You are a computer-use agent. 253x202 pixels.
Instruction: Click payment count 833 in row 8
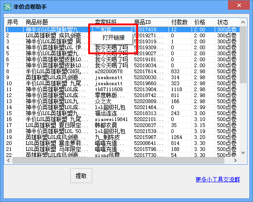175,71
